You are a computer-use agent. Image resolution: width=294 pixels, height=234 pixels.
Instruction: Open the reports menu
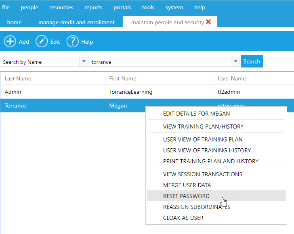coord(93,7)
